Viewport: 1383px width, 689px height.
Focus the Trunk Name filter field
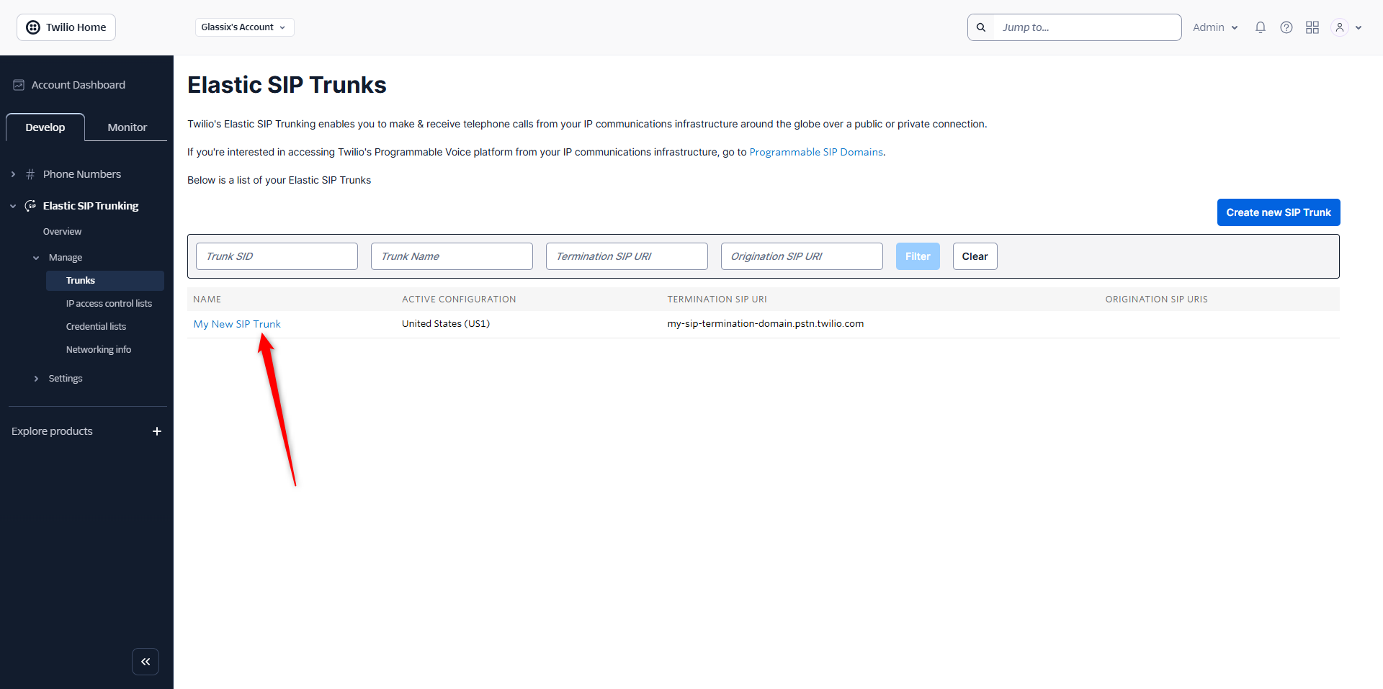point(452,256)
